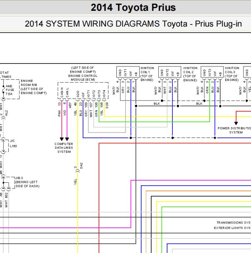Select the "GRN" wire label under Ignition Coil 3
The height and width of the screenshot is (253, 251).
(x=207, y=90)
